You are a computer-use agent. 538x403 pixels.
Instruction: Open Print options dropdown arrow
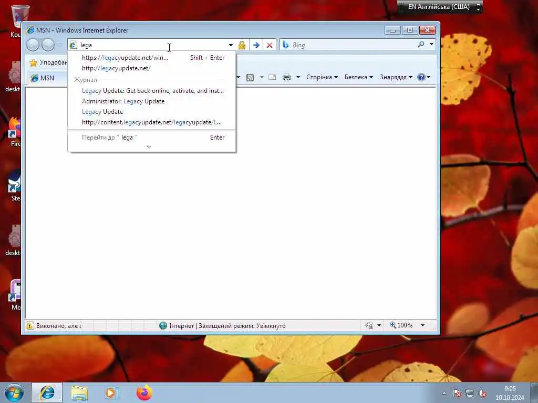[x=298, y=77]
